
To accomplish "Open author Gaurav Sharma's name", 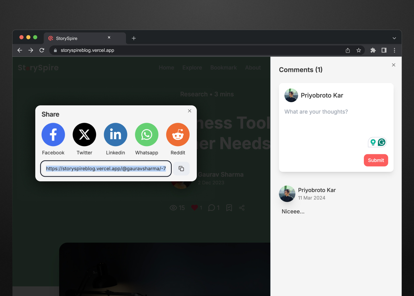I will click(x=221, y=175).
